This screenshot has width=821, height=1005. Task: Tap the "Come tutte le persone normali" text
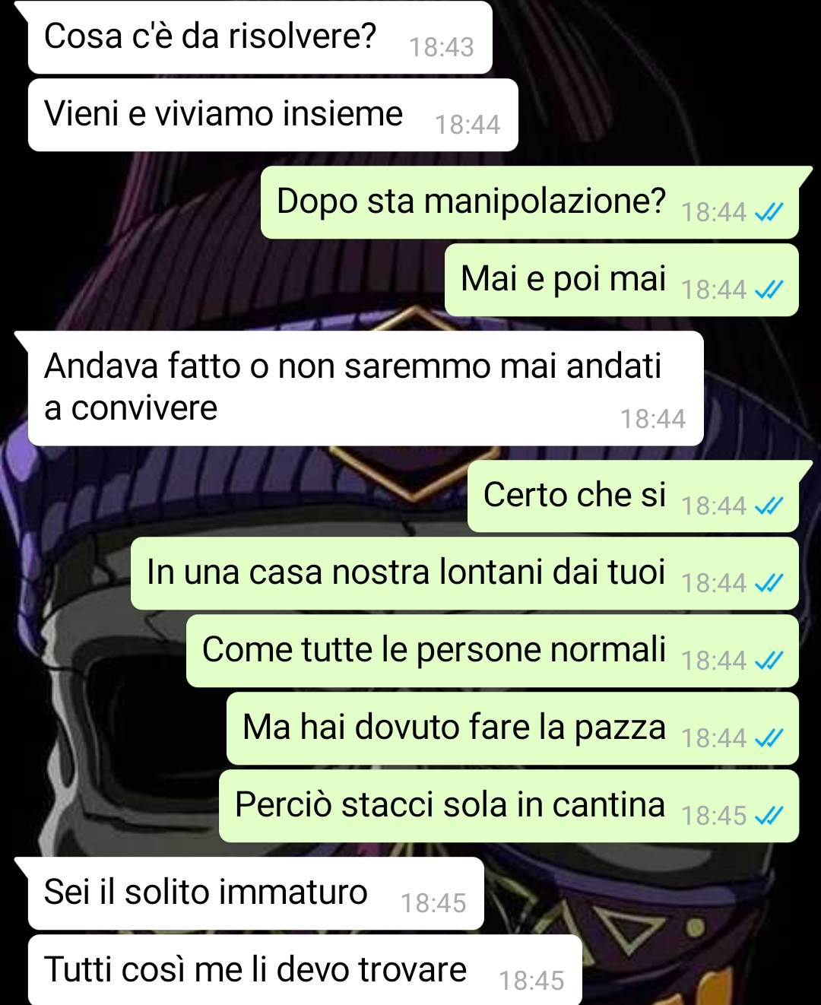[434, 650]
